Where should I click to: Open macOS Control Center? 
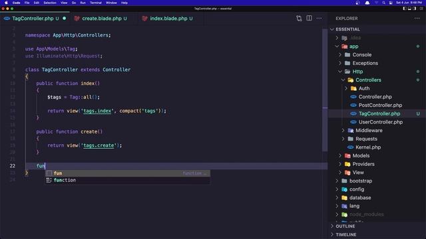(391, 3)
